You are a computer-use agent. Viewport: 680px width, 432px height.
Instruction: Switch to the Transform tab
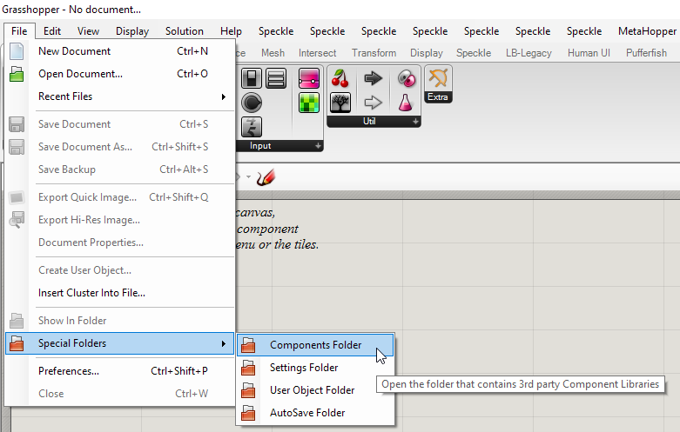pos(374,53)
